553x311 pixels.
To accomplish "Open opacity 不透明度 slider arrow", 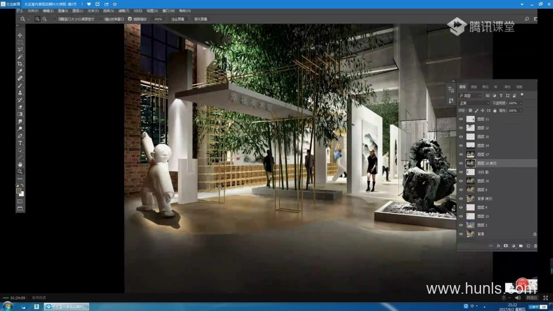I will [521, 103].
